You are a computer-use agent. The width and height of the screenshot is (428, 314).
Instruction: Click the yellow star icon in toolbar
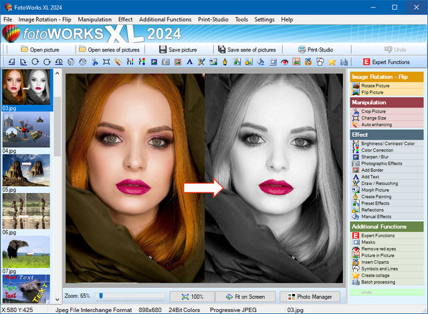point(332,62)
